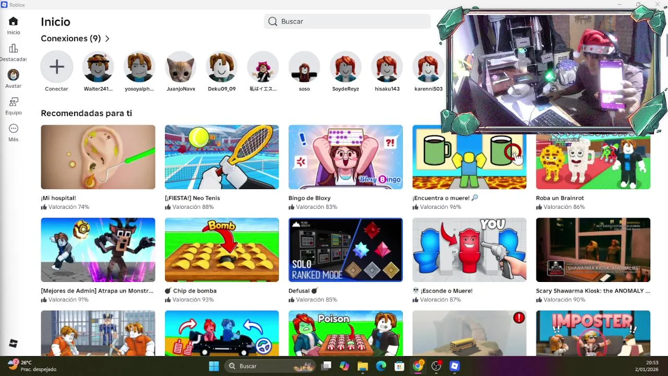Click the ¡Mi hospital! title text
Image resolution: width=668 pixels, height=376 pixels.
(x=58, y=198)
